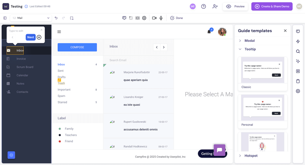305x165 pixels.
Task: Click the notification bell icon
Action: click(209, 32)
